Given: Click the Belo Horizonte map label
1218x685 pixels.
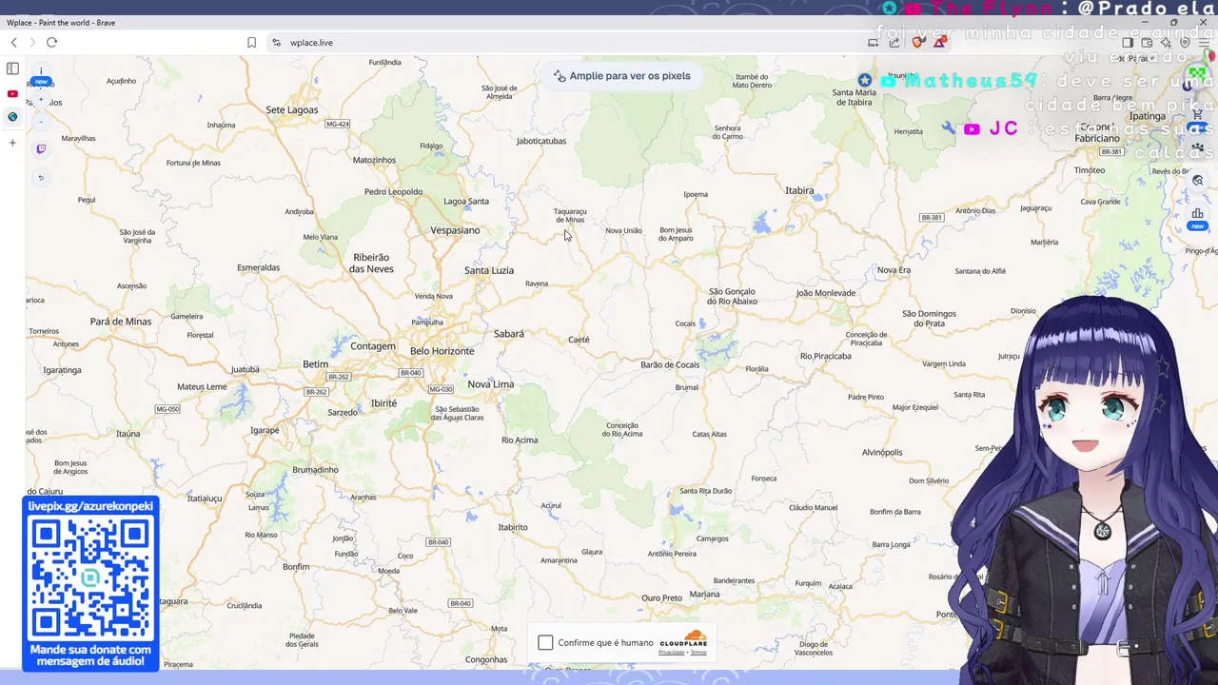Looking at the screenshot, I should 442,351.
